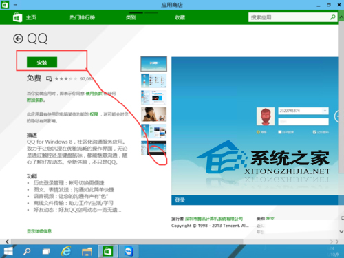Open the Windows Start button
The width and height of the screenshot is (344, 258).
pyautogui.click(x=8, y=251)
